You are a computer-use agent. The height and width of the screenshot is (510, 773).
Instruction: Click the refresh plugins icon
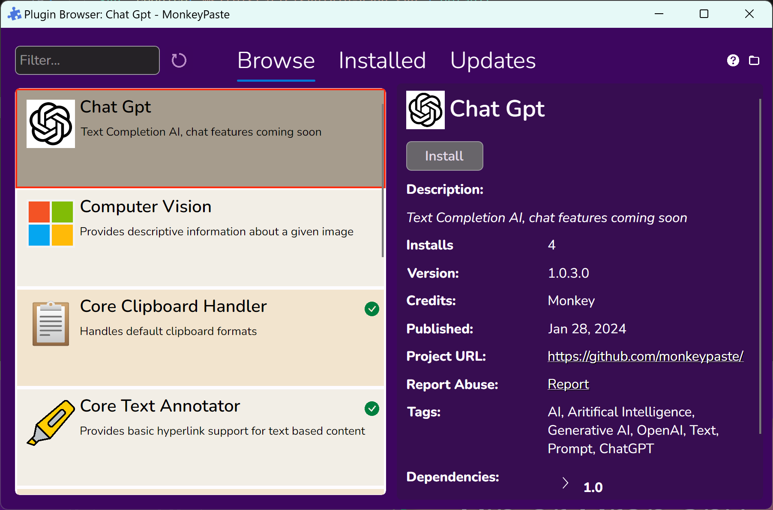179,60
